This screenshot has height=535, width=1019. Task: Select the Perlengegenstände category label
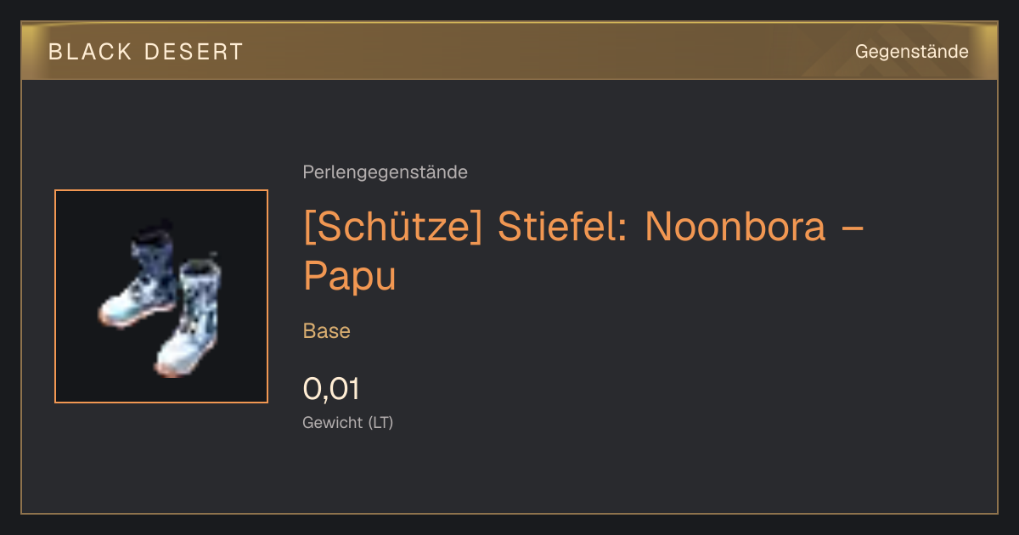tap(385, 172)
